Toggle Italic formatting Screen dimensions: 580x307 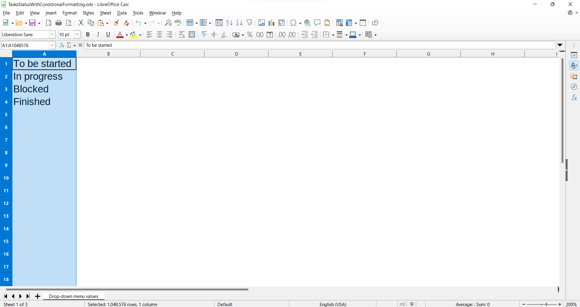(98, 35)
